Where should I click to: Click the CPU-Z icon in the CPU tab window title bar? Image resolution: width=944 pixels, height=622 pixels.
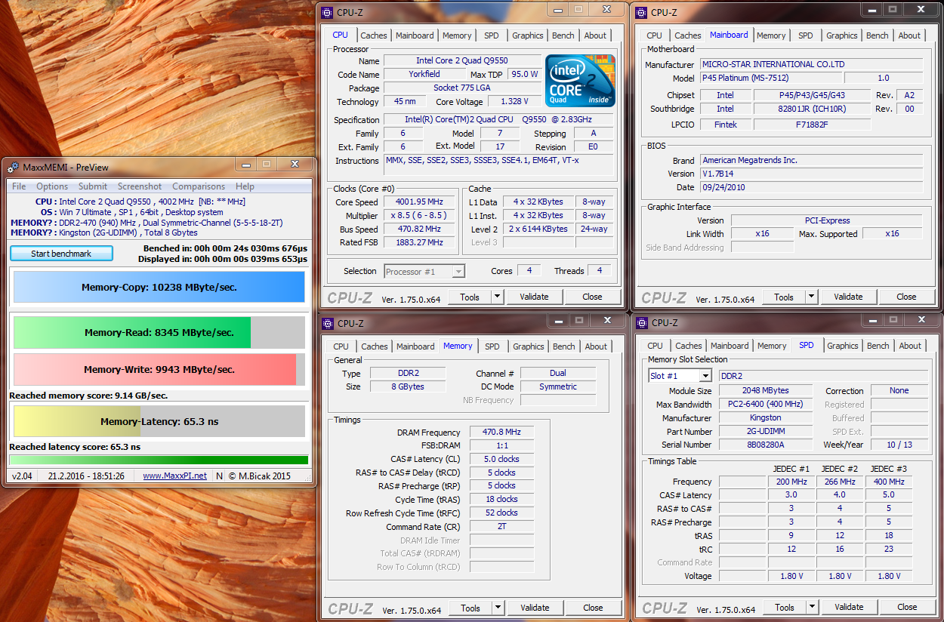327,12
